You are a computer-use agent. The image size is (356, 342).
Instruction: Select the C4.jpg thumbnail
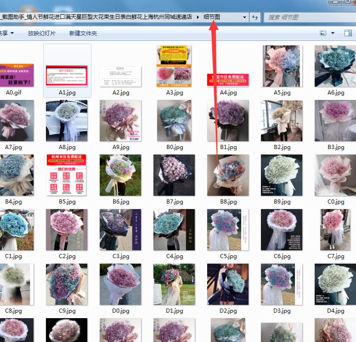tap(174, 230)
